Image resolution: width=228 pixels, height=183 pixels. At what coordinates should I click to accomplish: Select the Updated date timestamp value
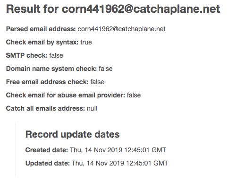pyautogui.click(x=120, y=163)
